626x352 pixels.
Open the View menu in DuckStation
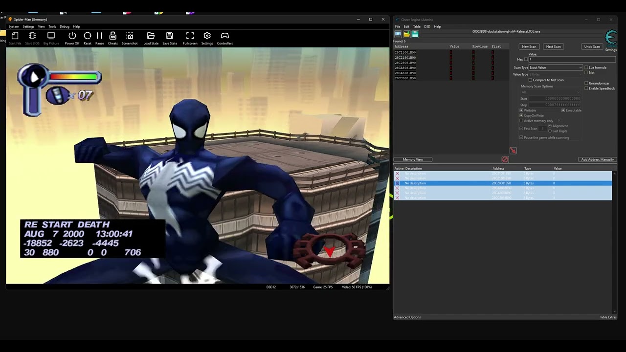coord(42,26)
